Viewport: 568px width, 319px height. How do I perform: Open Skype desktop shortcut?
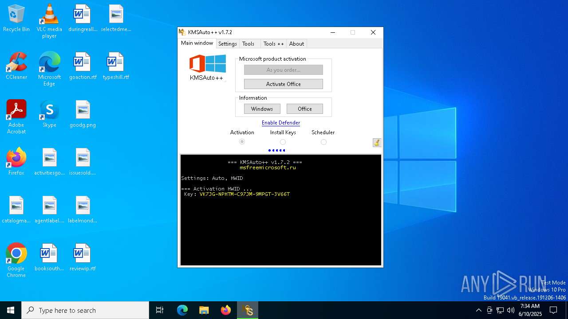49,114
